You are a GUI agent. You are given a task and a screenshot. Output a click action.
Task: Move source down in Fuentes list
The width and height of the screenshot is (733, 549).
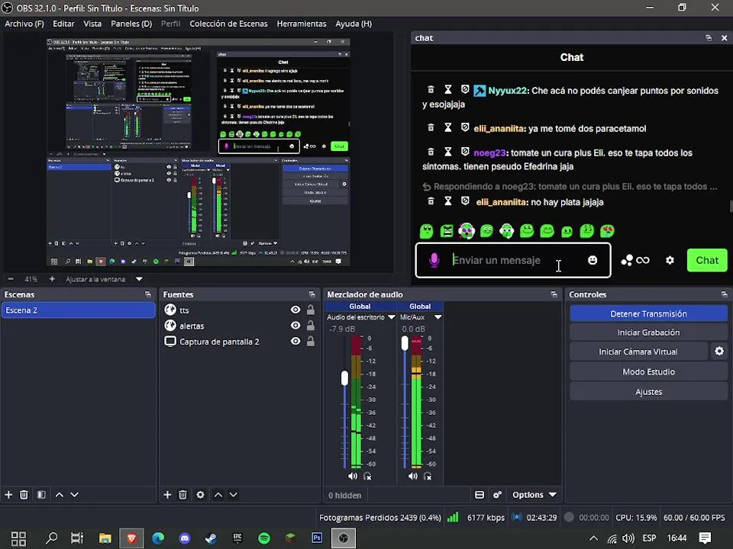click(234, 494)
